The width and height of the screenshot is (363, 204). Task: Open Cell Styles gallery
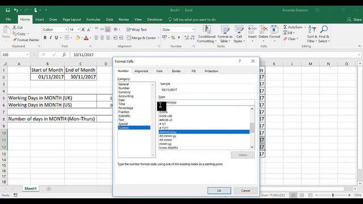click(x=239, y=34)
